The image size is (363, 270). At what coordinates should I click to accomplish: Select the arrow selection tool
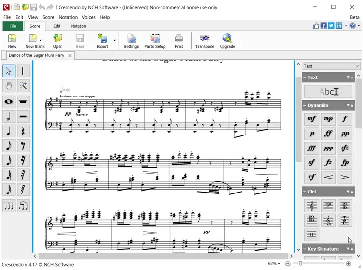pyautogui.click(x=9, y=71)
